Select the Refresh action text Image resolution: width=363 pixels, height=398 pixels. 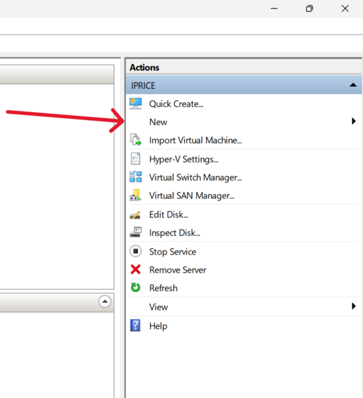point(163,288)
